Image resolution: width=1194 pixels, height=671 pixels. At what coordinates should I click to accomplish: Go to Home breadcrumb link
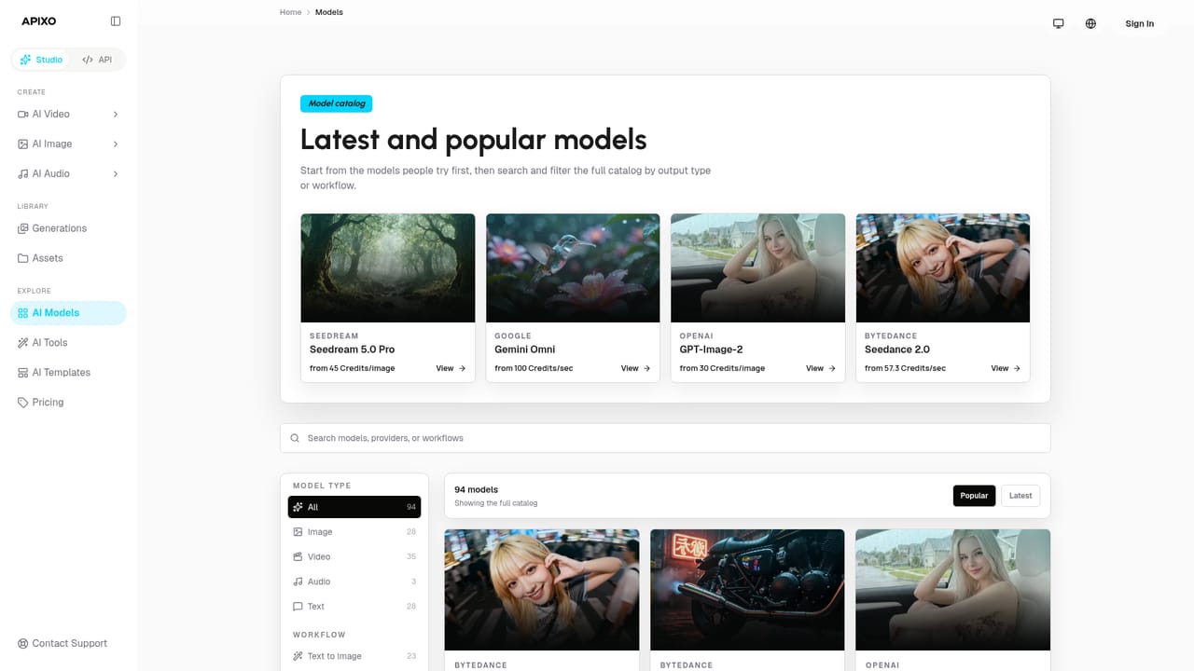pos(290,12)
